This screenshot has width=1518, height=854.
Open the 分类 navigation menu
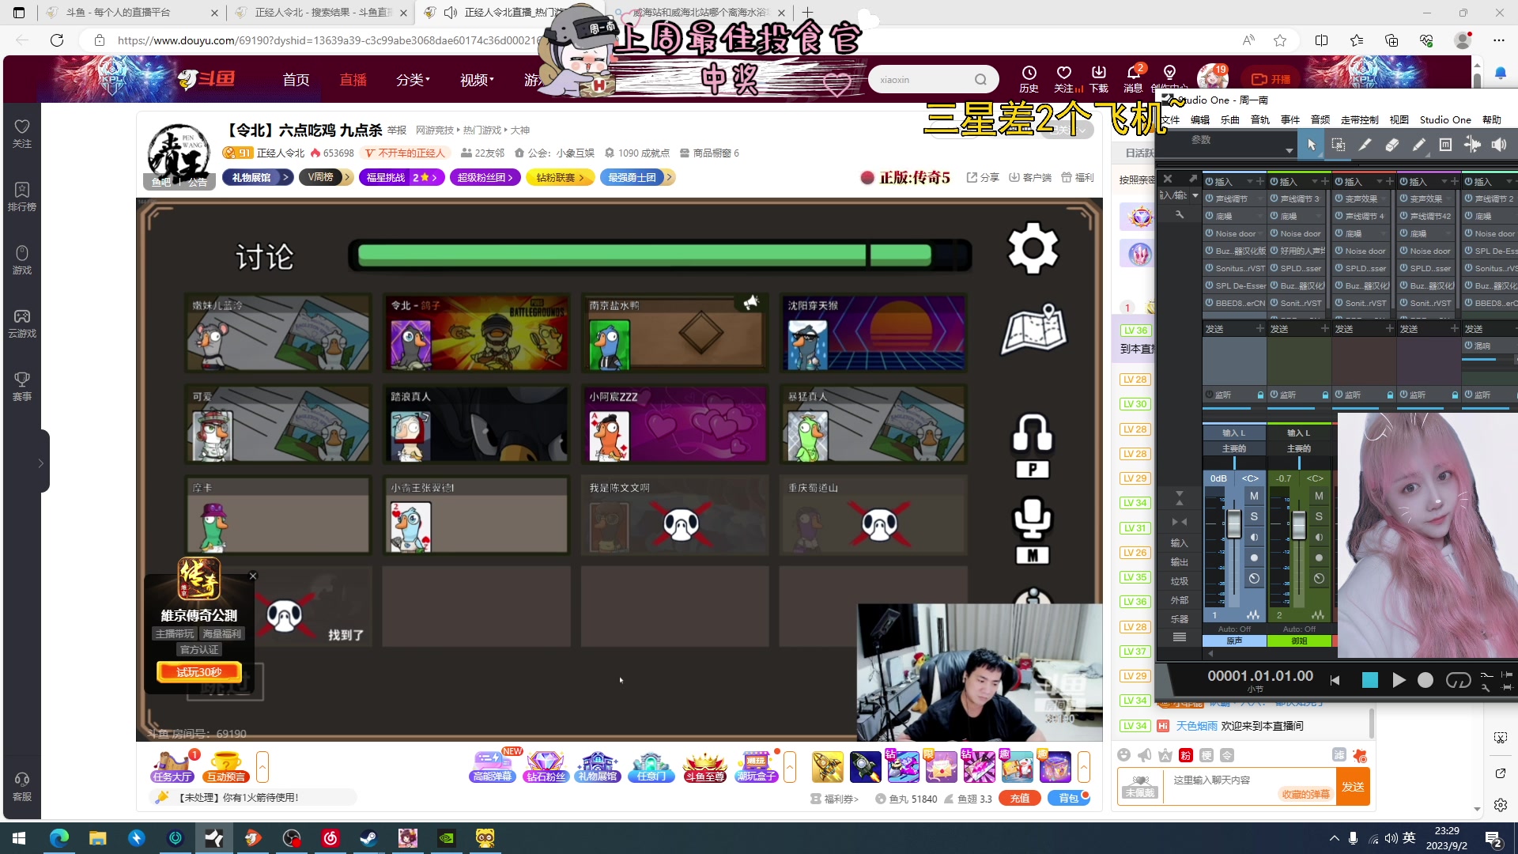(x=413, y=80)
